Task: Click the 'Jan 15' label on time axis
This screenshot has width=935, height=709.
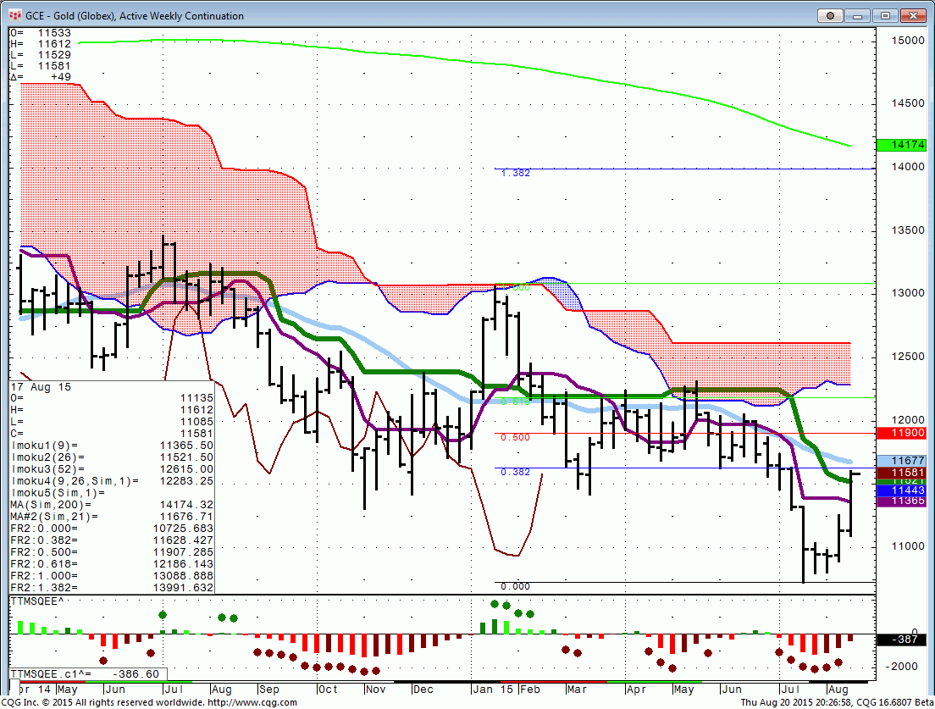Action: pyautogui.click(x=493, y=690)
